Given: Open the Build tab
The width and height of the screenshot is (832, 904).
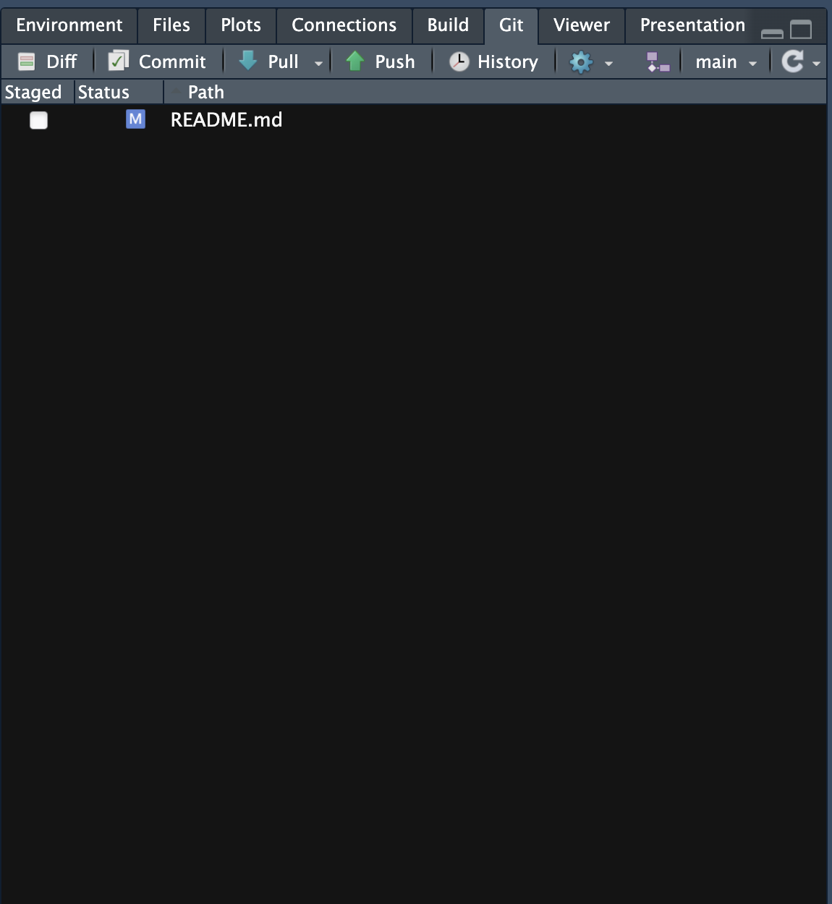Looking at the screenshot, I should tap(448, 25).
